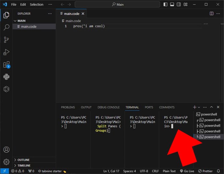Screen dimensions: 224x174
Task: Open the Source Control view
Action: pos(6,40)
